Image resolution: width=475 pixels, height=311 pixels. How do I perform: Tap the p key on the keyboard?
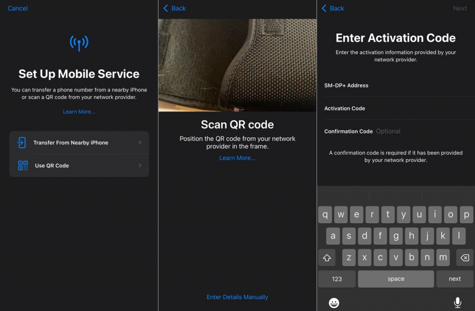click(467, 214)
